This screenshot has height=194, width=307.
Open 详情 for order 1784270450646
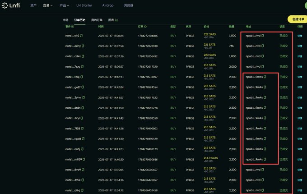[300, 160]
